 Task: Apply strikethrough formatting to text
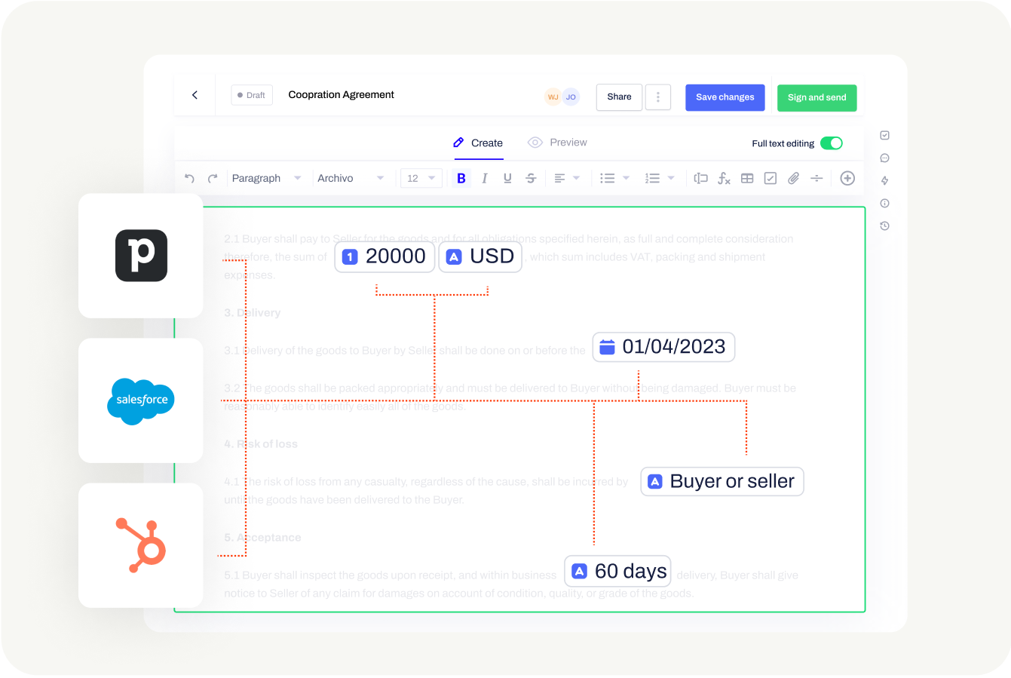531,178
